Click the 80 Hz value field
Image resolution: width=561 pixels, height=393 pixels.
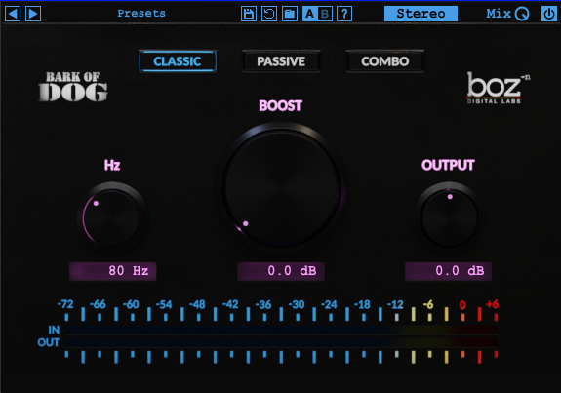pyautogui.click(x=113, y=271)
